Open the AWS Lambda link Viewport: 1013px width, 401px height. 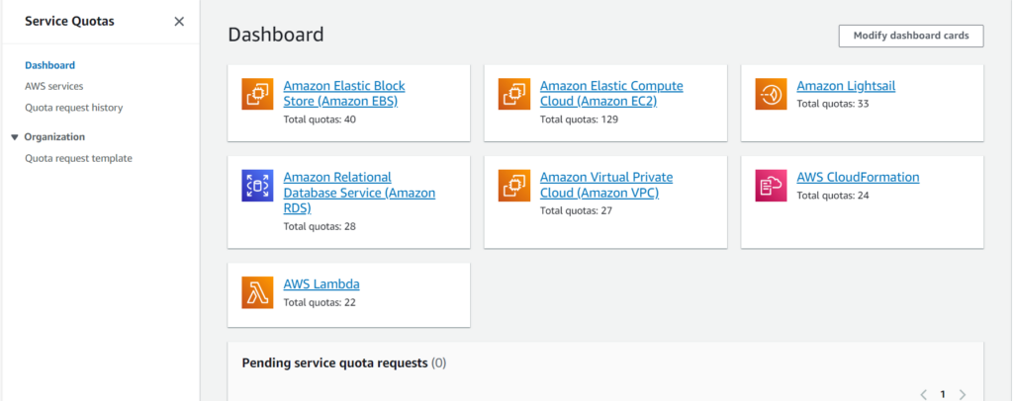click(321, 284)
